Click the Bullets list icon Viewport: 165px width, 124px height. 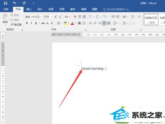[90, 17]
